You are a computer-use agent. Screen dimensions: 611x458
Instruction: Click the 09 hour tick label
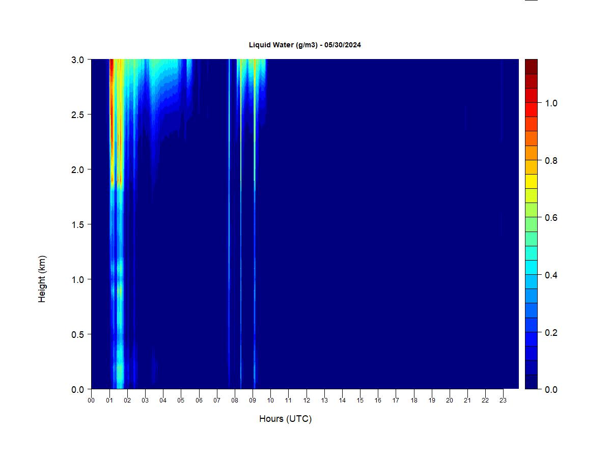[253, 400]
